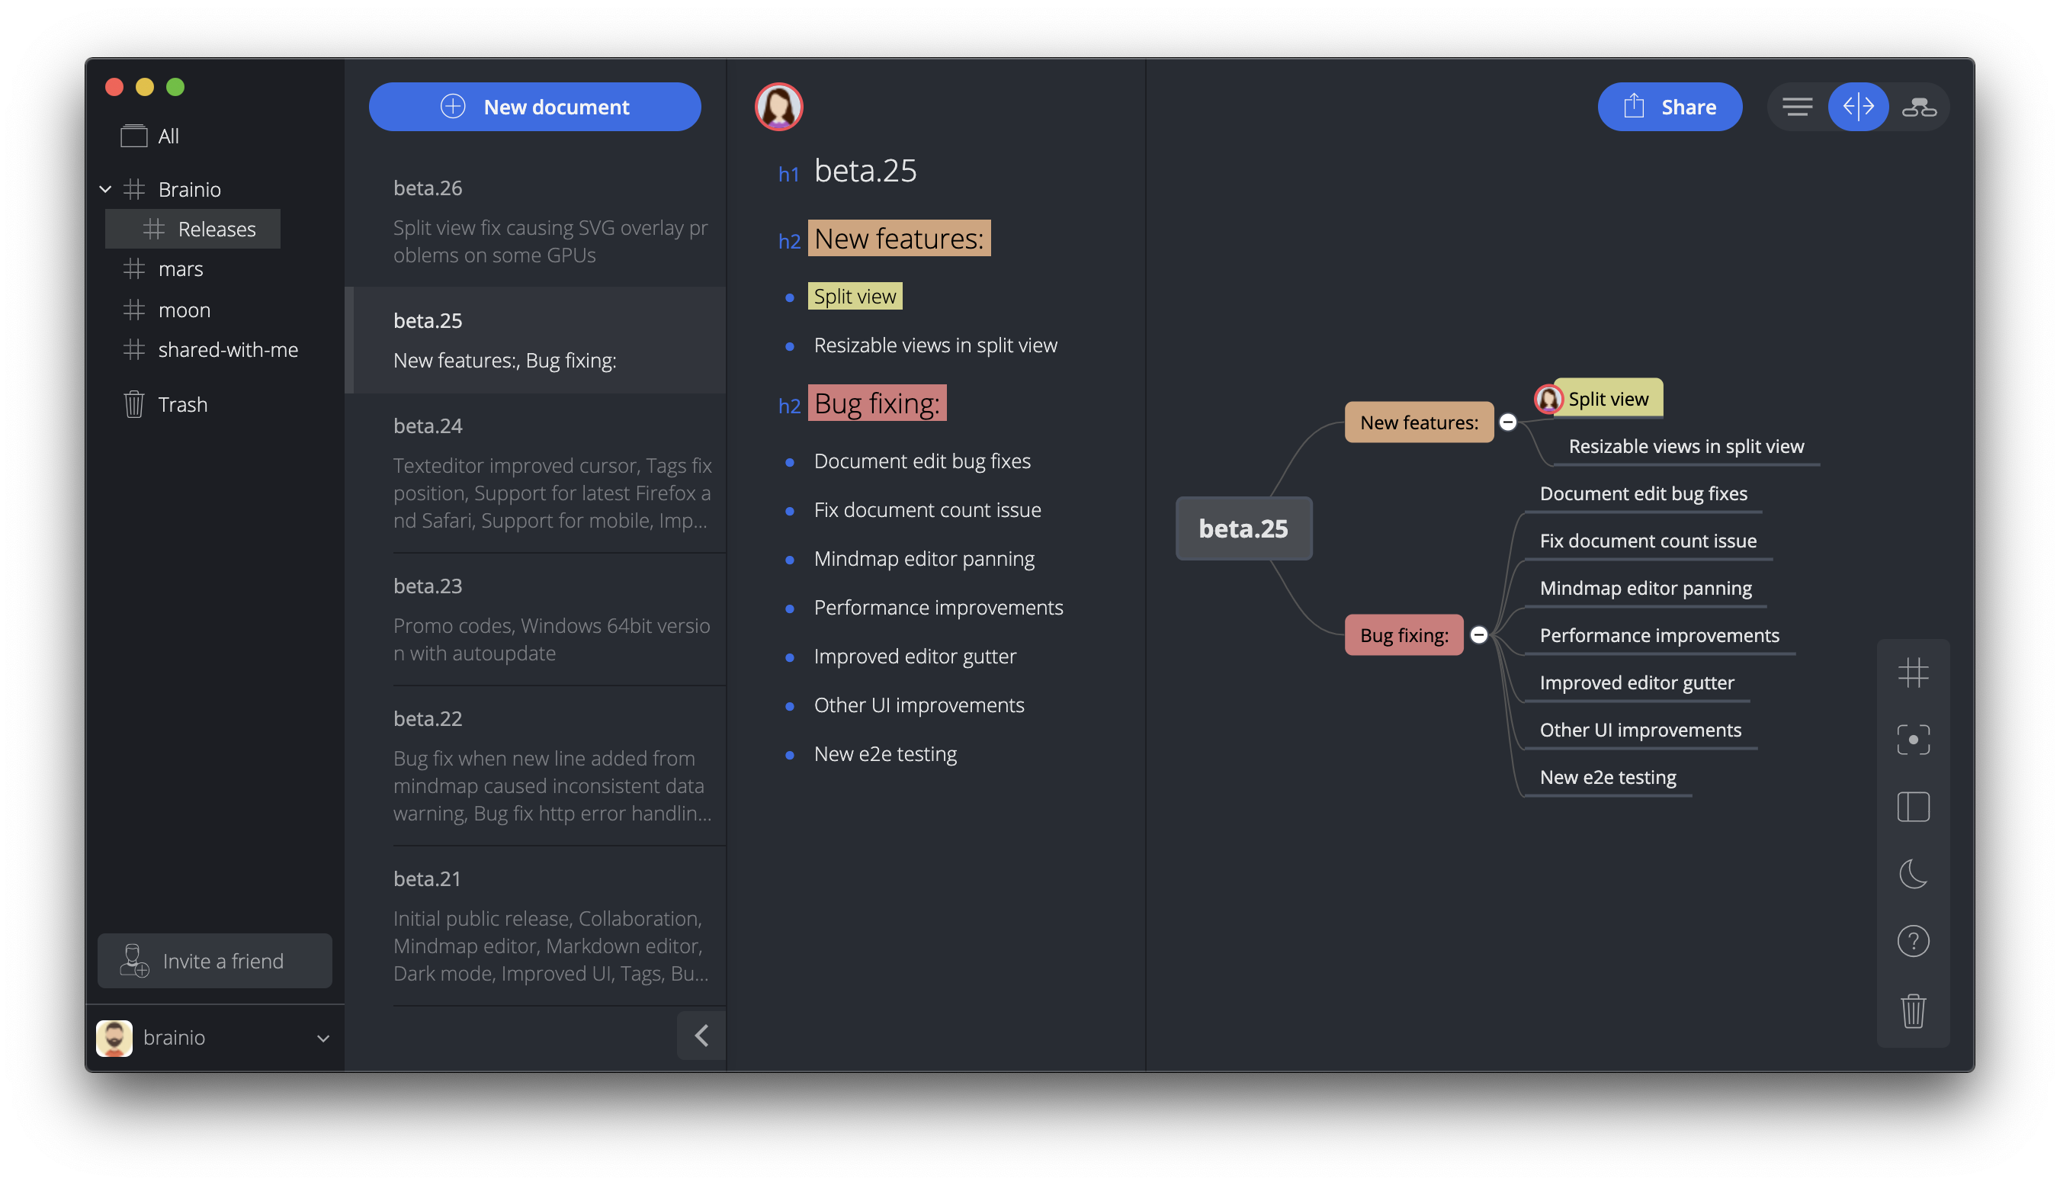The height and width of the screenshot is (1185, 2060).
Task: Select the Releases tag
Action: 216,230
